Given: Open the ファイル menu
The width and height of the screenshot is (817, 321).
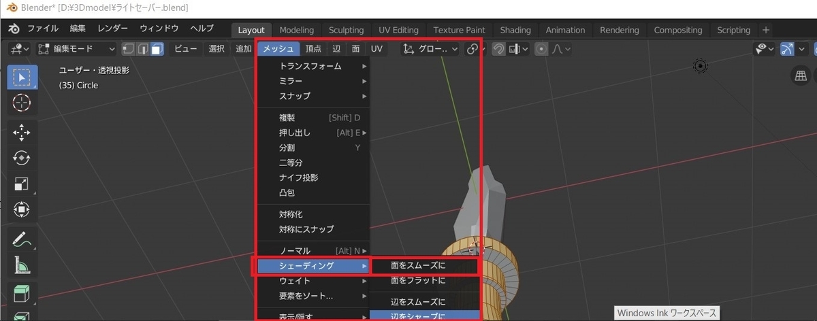Looking at the screenshot, I should (42, 29).
